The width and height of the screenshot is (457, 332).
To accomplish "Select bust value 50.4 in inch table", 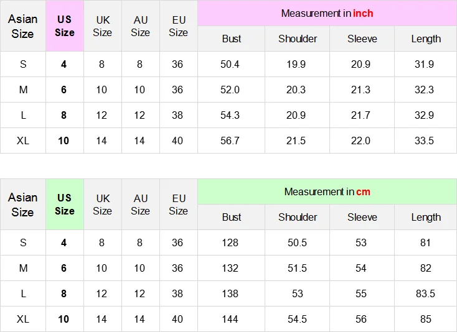I will (x=230, y=64).
